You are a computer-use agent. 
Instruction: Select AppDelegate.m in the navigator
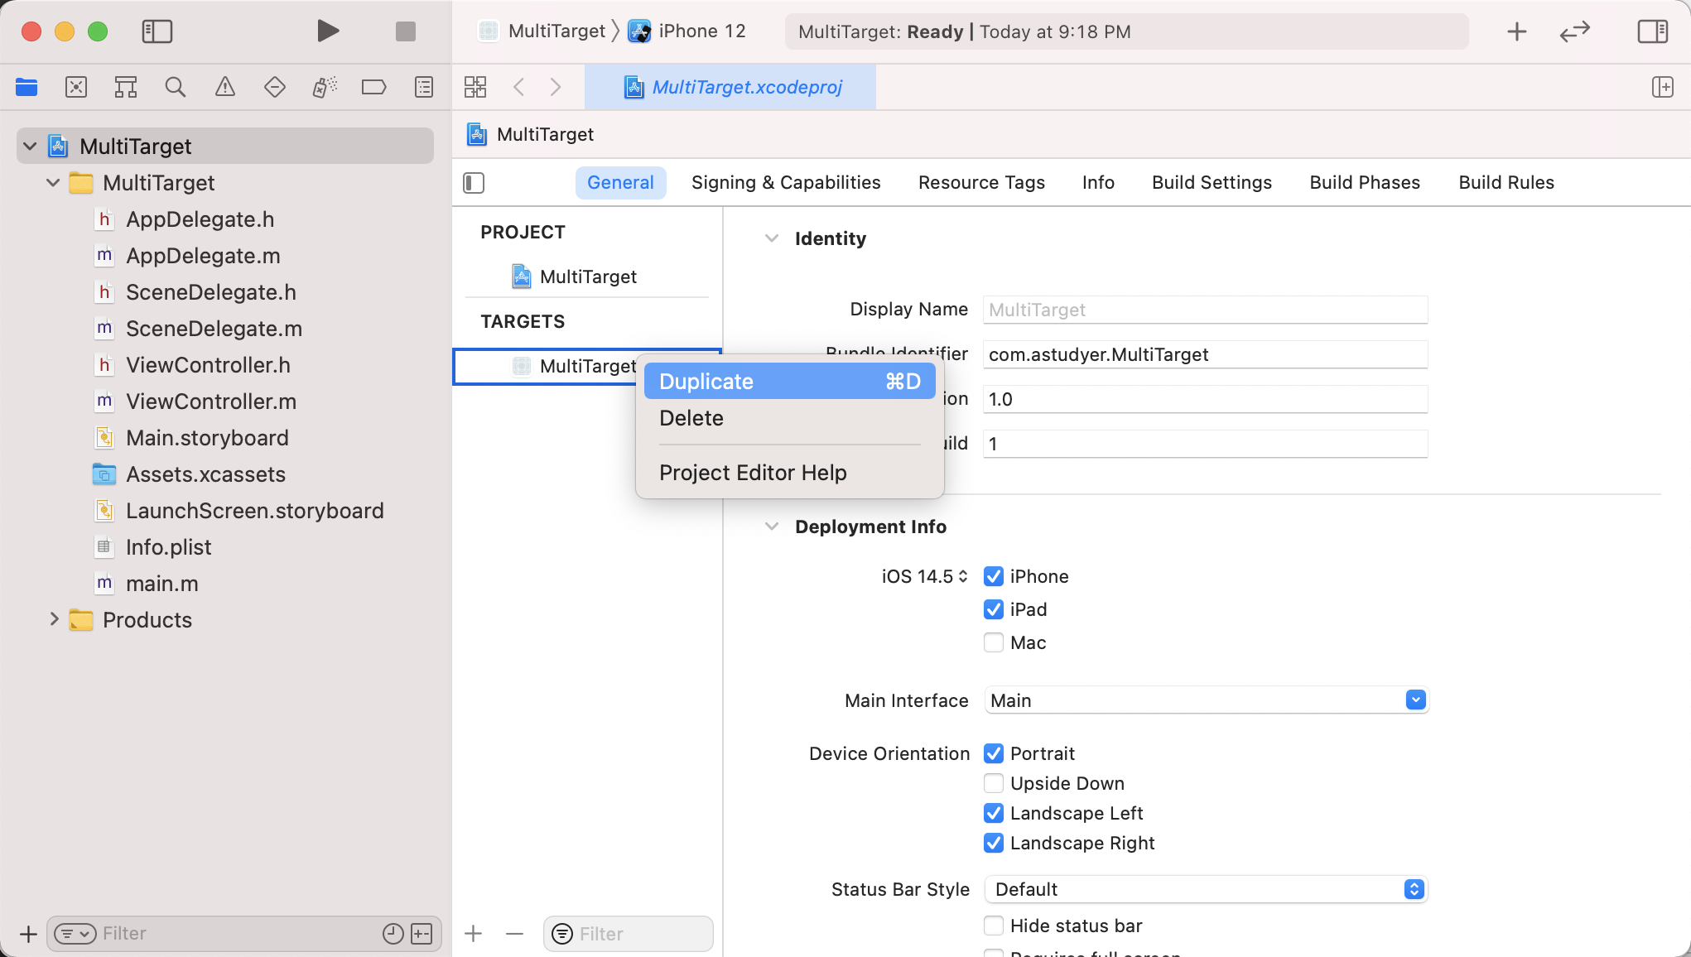[x=203, y=256]
